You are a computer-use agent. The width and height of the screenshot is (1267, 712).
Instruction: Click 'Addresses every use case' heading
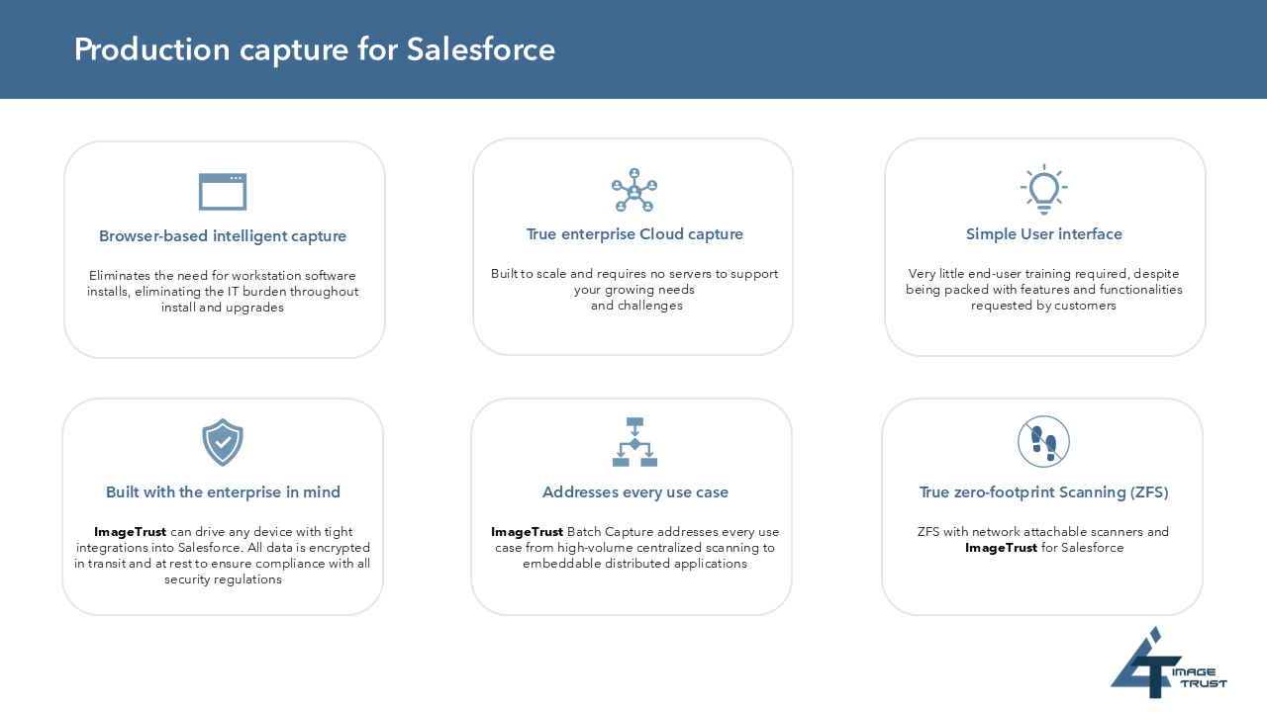[x=634, y=492]
